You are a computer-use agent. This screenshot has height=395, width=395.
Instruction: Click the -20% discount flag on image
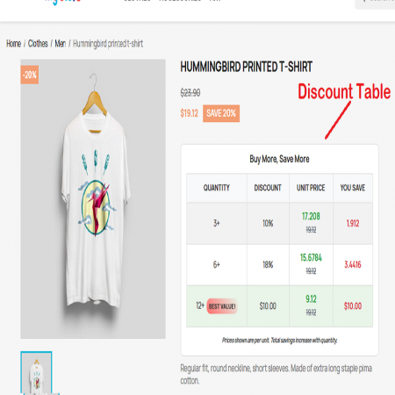[x=30, y=75]
